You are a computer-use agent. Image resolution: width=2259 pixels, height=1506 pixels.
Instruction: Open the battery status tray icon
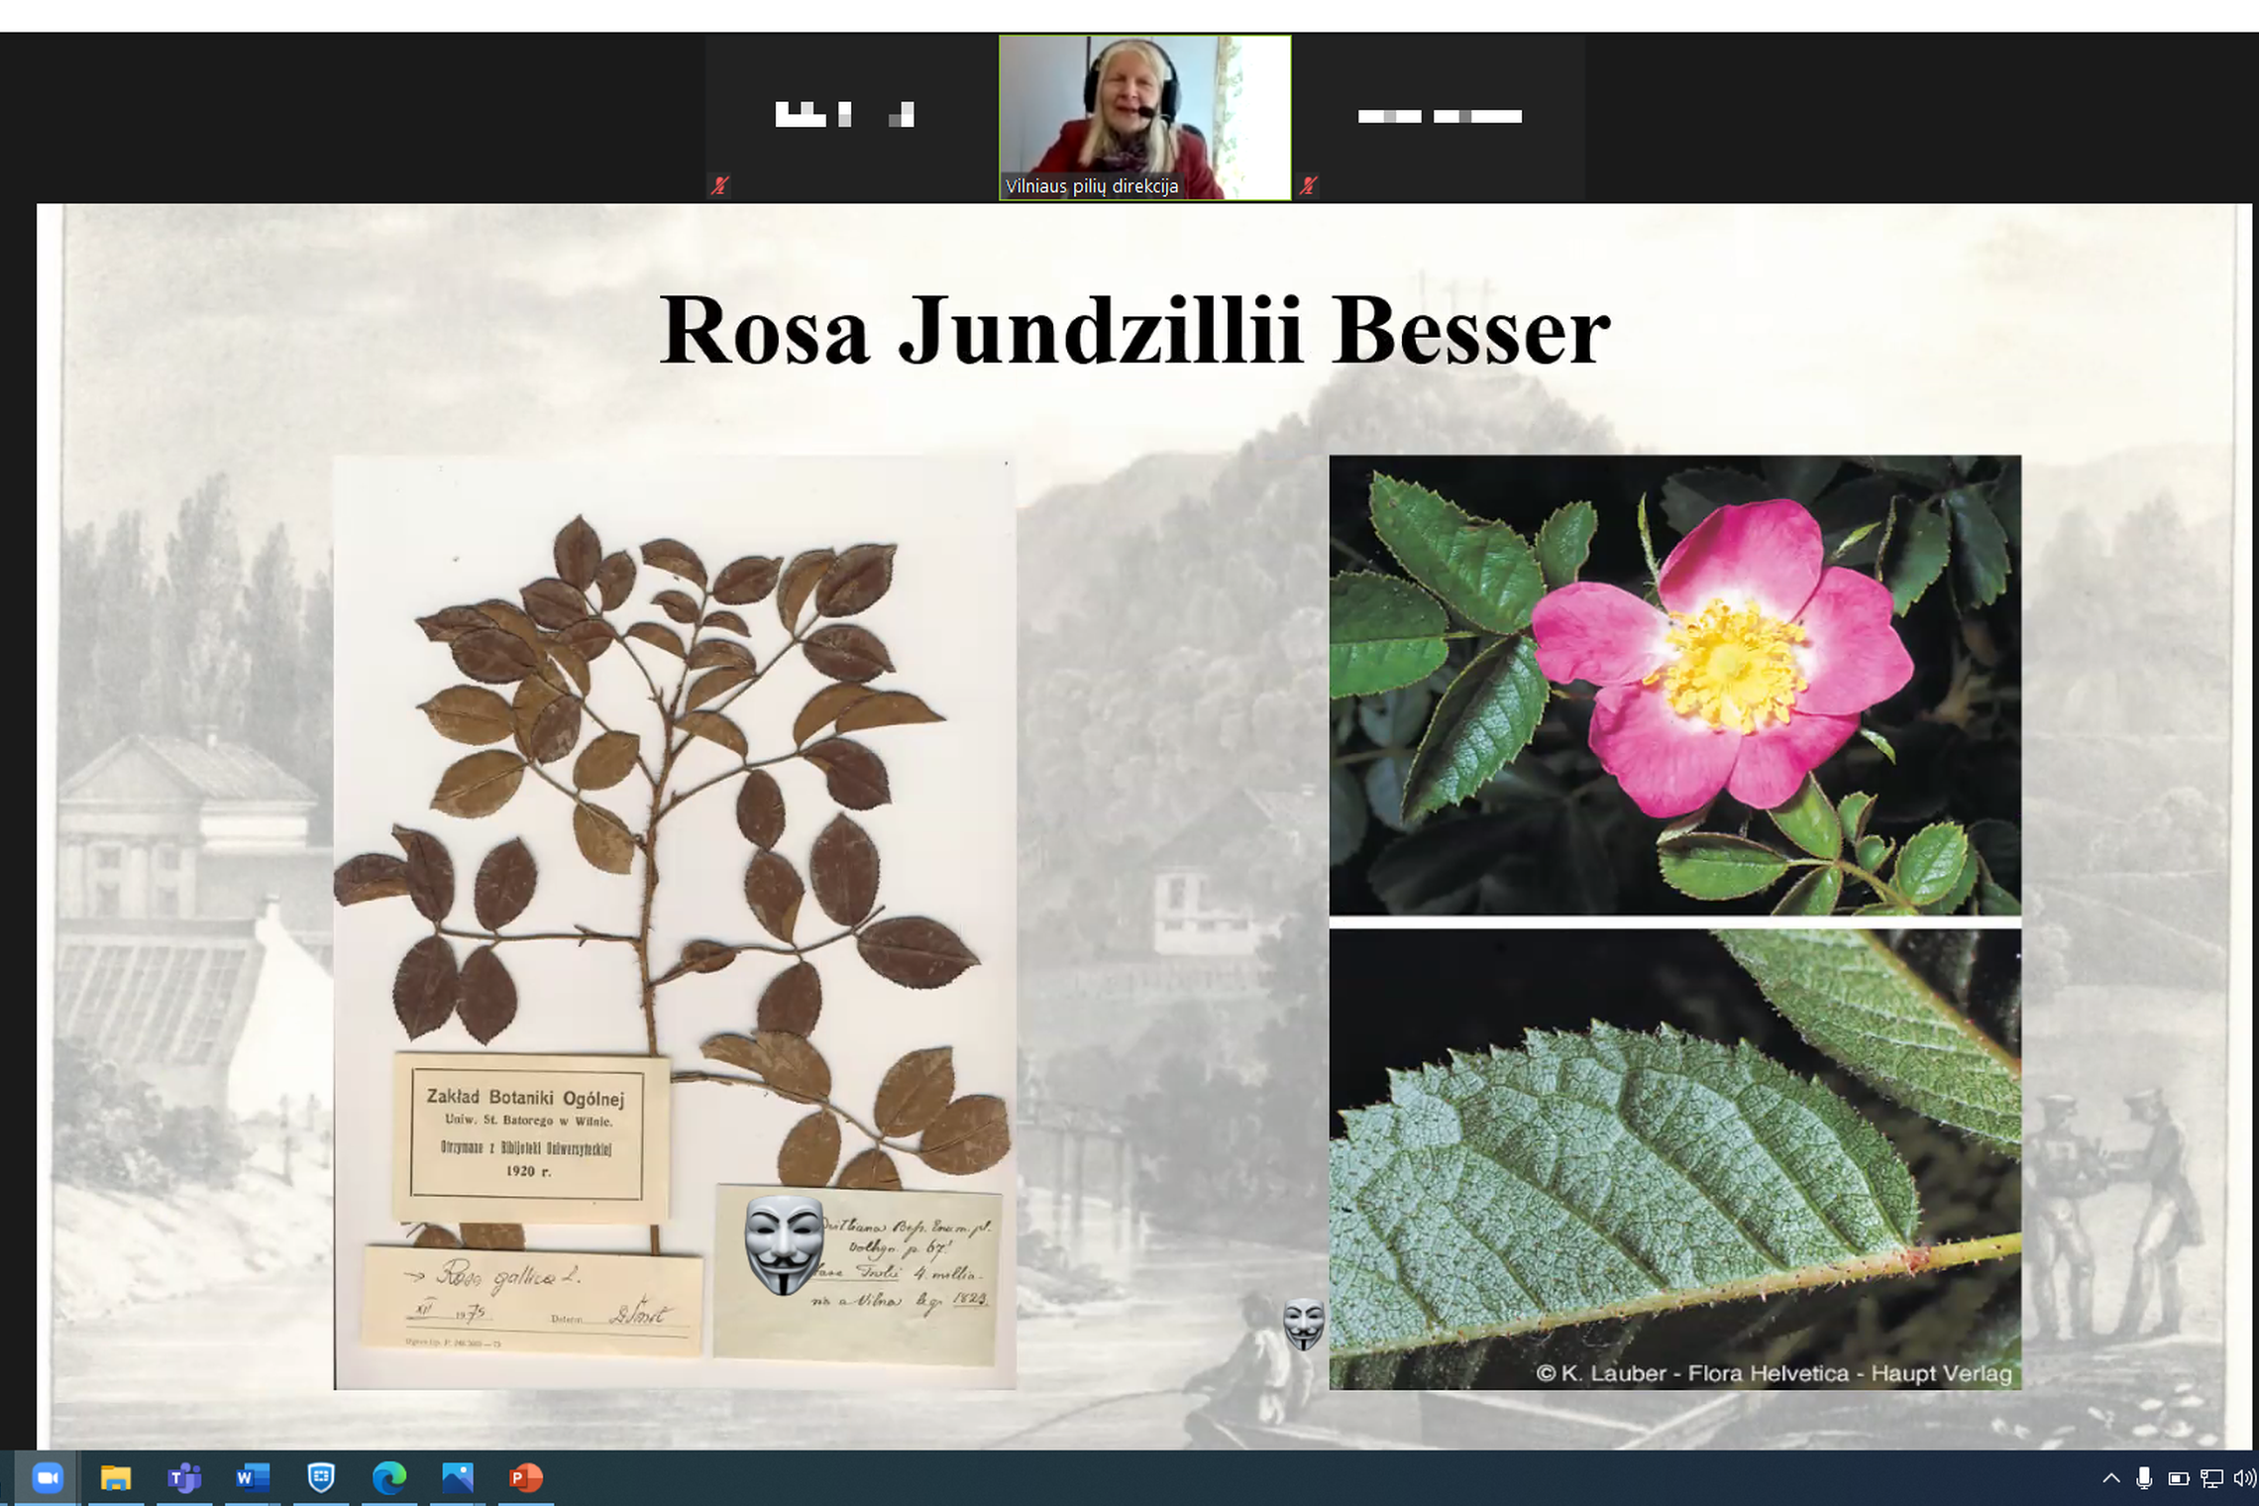(x=2178, y=1478)
